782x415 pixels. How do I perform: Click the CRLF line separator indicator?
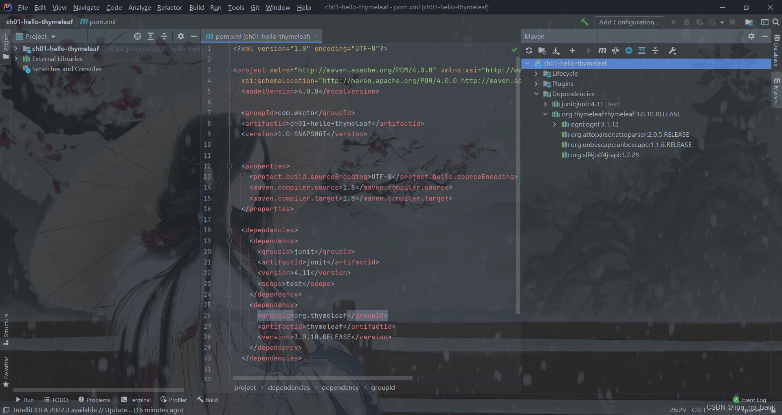[699, 410]
